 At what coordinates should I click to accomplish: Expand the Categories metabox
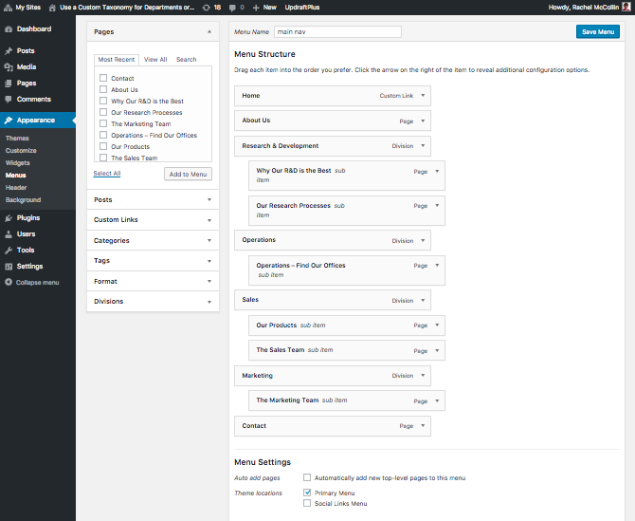(209, 240)
